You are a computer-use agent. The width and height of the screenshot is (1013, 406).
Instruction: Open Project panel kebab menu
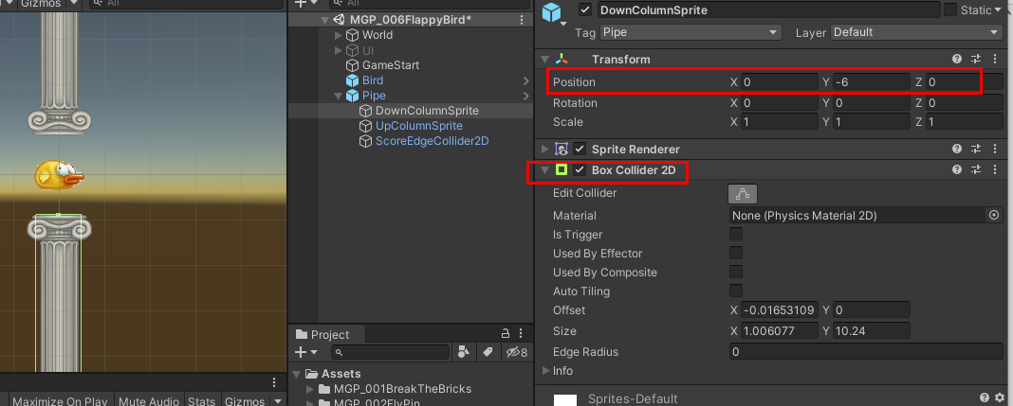(x=522, y=334)
